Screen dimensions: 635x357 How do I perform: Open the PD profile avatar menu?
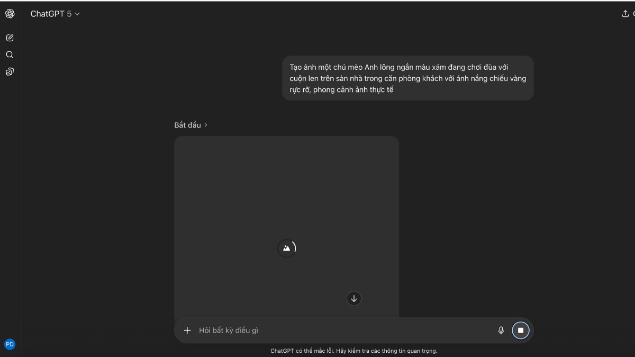[x=10, y=344]
